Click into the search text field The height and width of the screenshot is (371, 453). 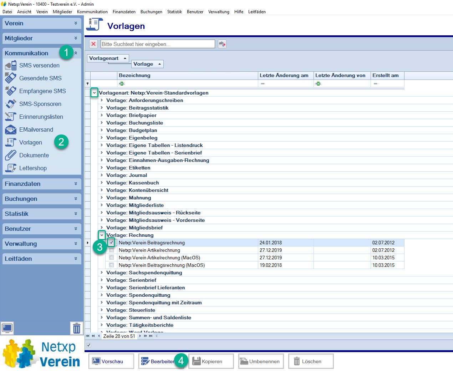(158, 44)
